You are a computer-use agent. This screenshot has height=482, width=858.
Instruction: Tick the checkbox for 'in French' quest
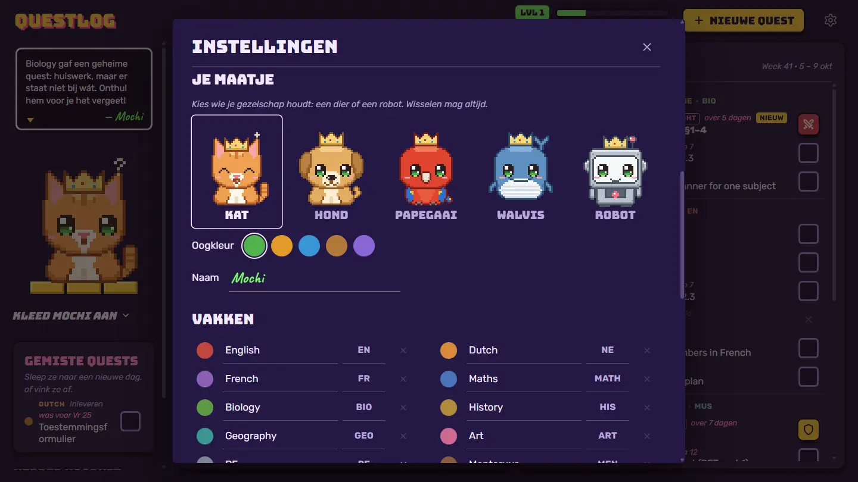point(809,348)
